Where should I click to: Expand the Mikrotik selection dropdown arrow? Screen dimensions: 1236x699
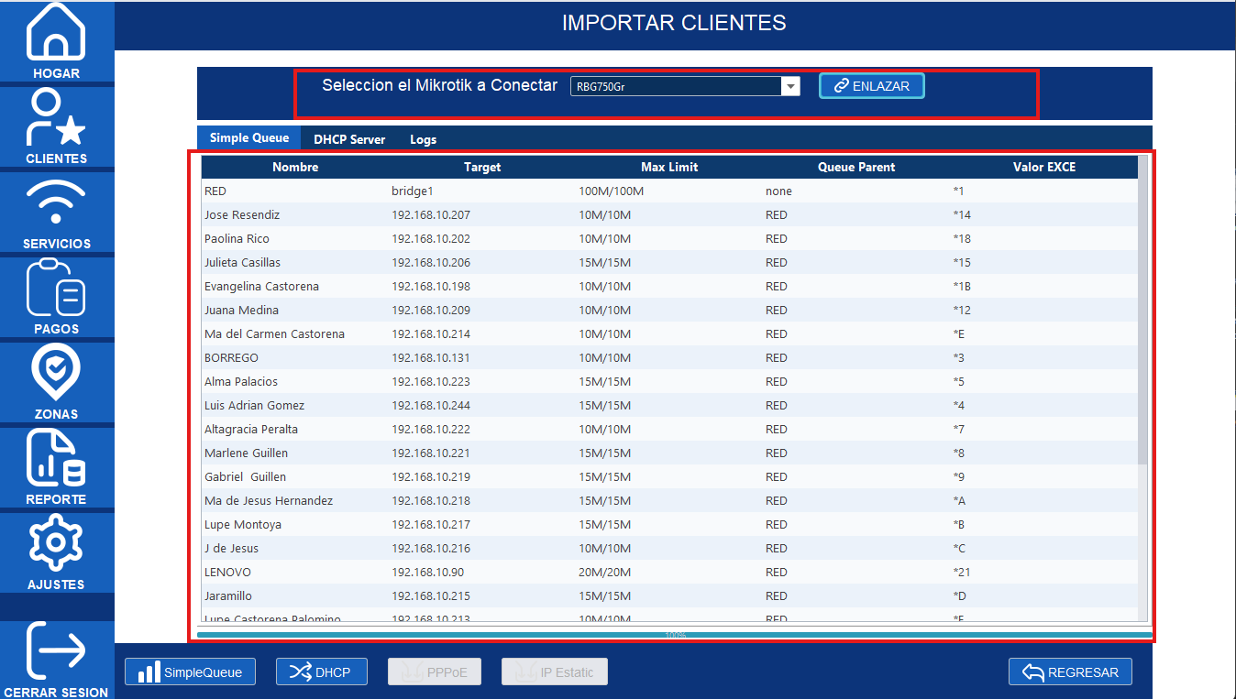click(790, 86)
